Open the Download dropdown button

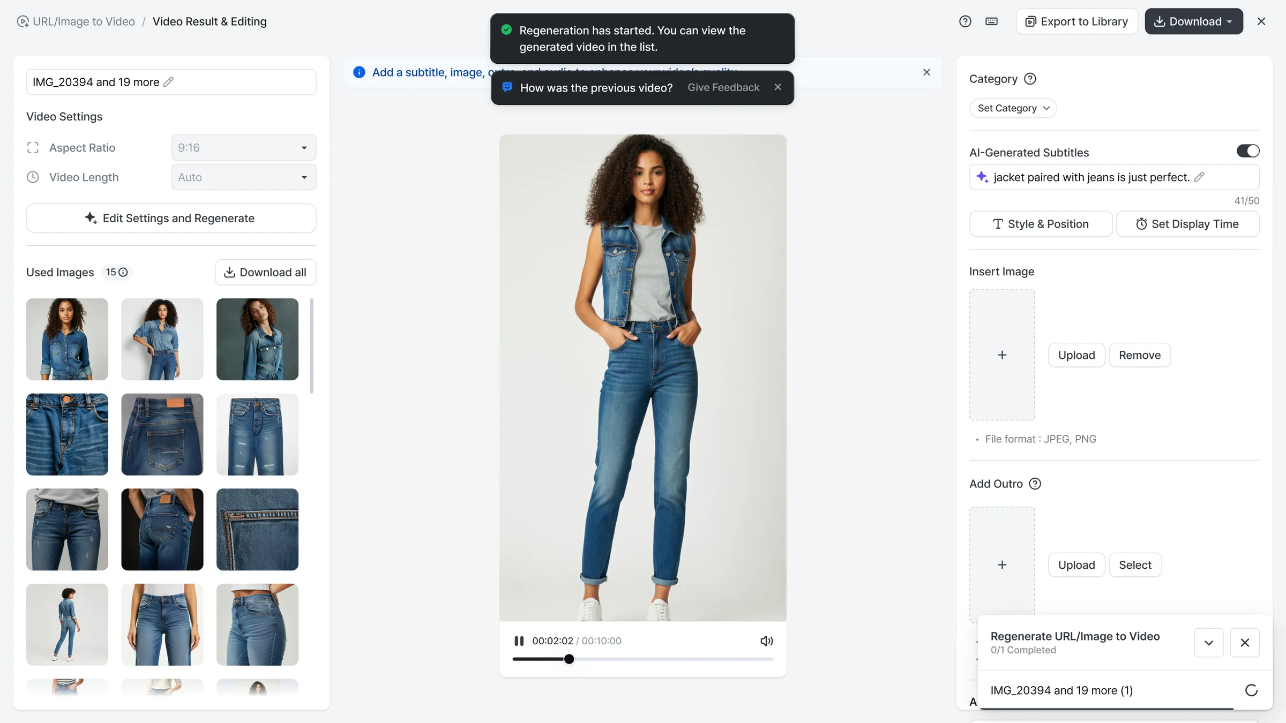pos(1194,21)
